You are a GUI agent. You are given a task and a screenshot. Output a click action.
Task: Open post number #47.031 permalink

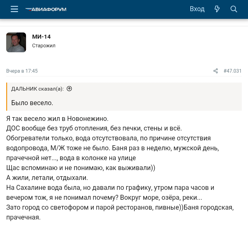point(232,71)
